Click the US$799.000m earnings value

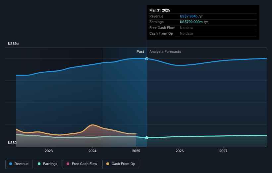(191, 22)
